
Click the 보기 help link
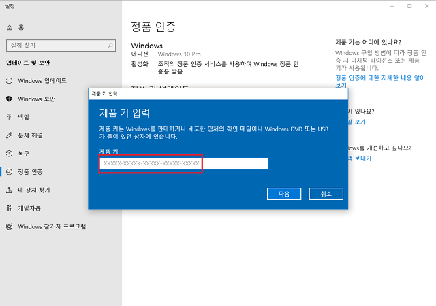click(x=357, y=122)
